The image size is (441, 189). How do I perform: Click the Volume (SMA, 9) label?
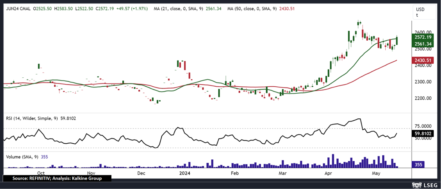22,157
